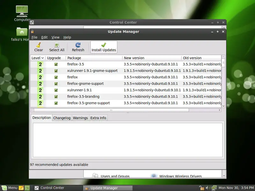
Task: Click new version of xulrunner-1.9.1 row
Action: (152, 90)
